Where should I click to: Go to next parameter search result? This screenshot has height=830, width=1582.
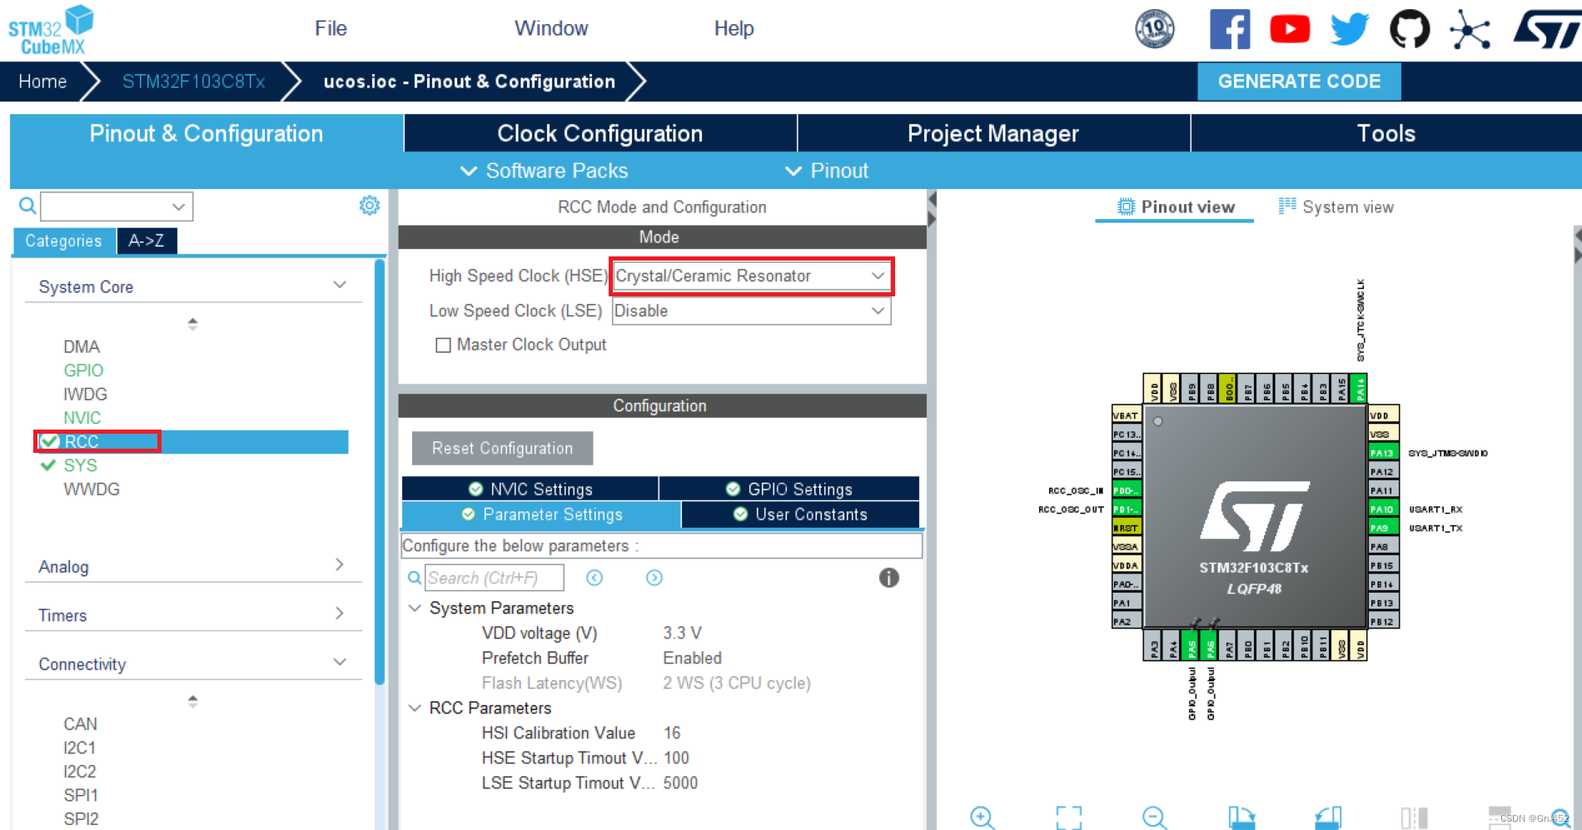654,578
